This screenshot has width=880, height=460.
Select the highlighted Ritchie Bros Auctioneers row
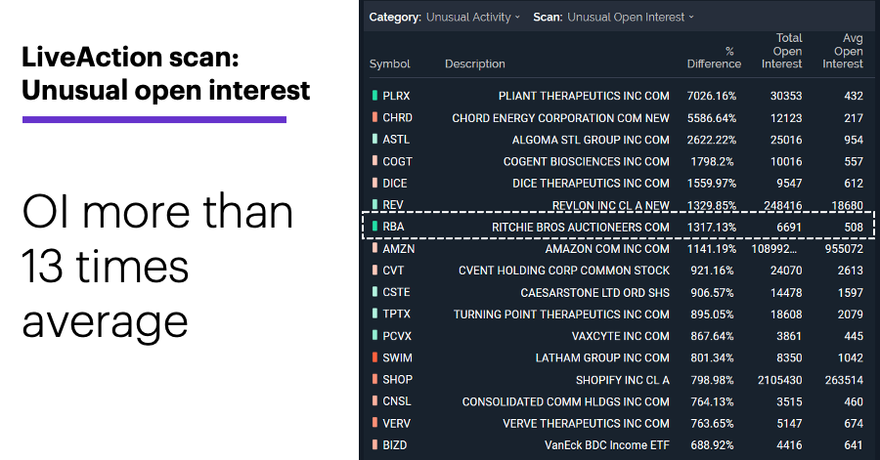pyautogui.click(x=618, y=227)
